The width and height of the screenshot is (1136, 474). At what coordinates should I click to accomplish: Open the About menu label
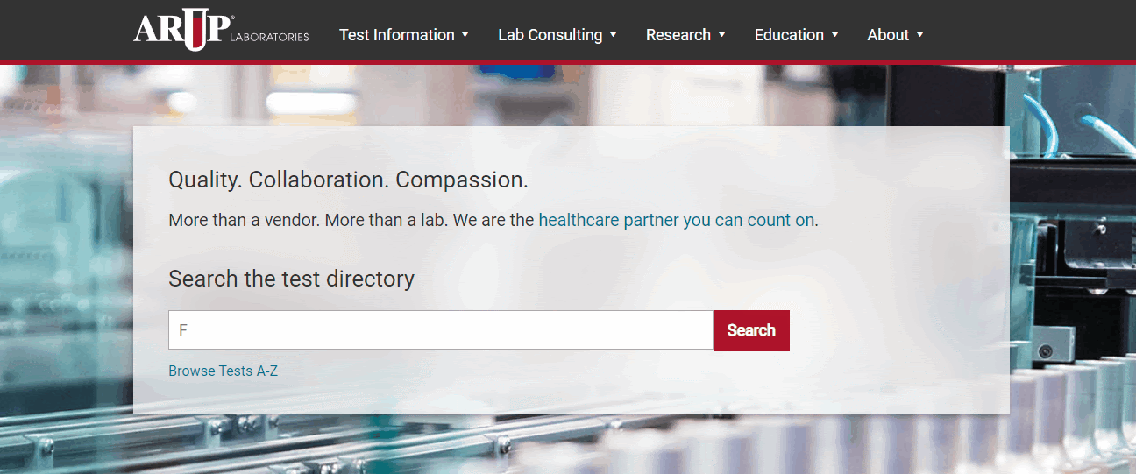point(887,35)
